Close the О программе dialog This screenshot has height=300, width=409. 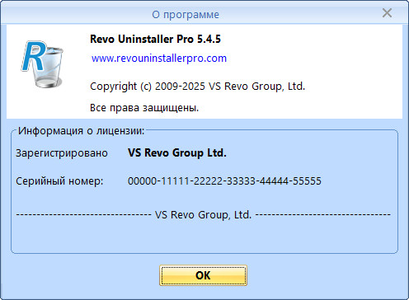pos(387,13)
